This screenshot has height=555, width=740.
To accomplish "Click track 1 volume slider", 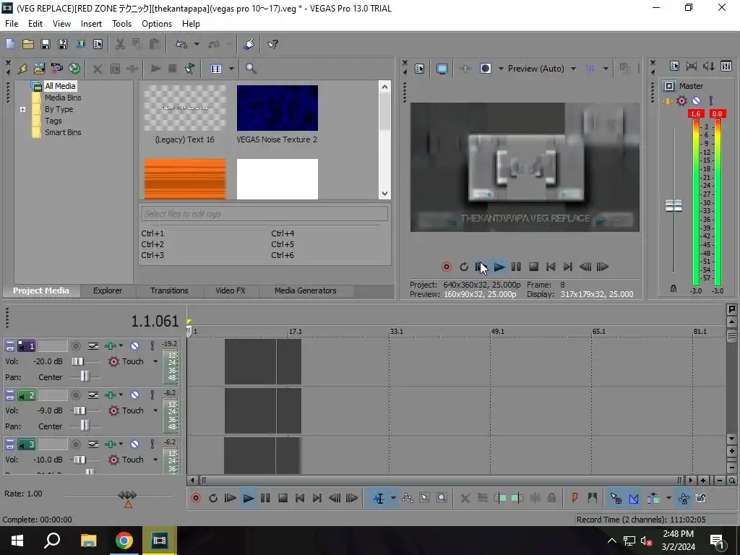I will [x=77, y=361].
